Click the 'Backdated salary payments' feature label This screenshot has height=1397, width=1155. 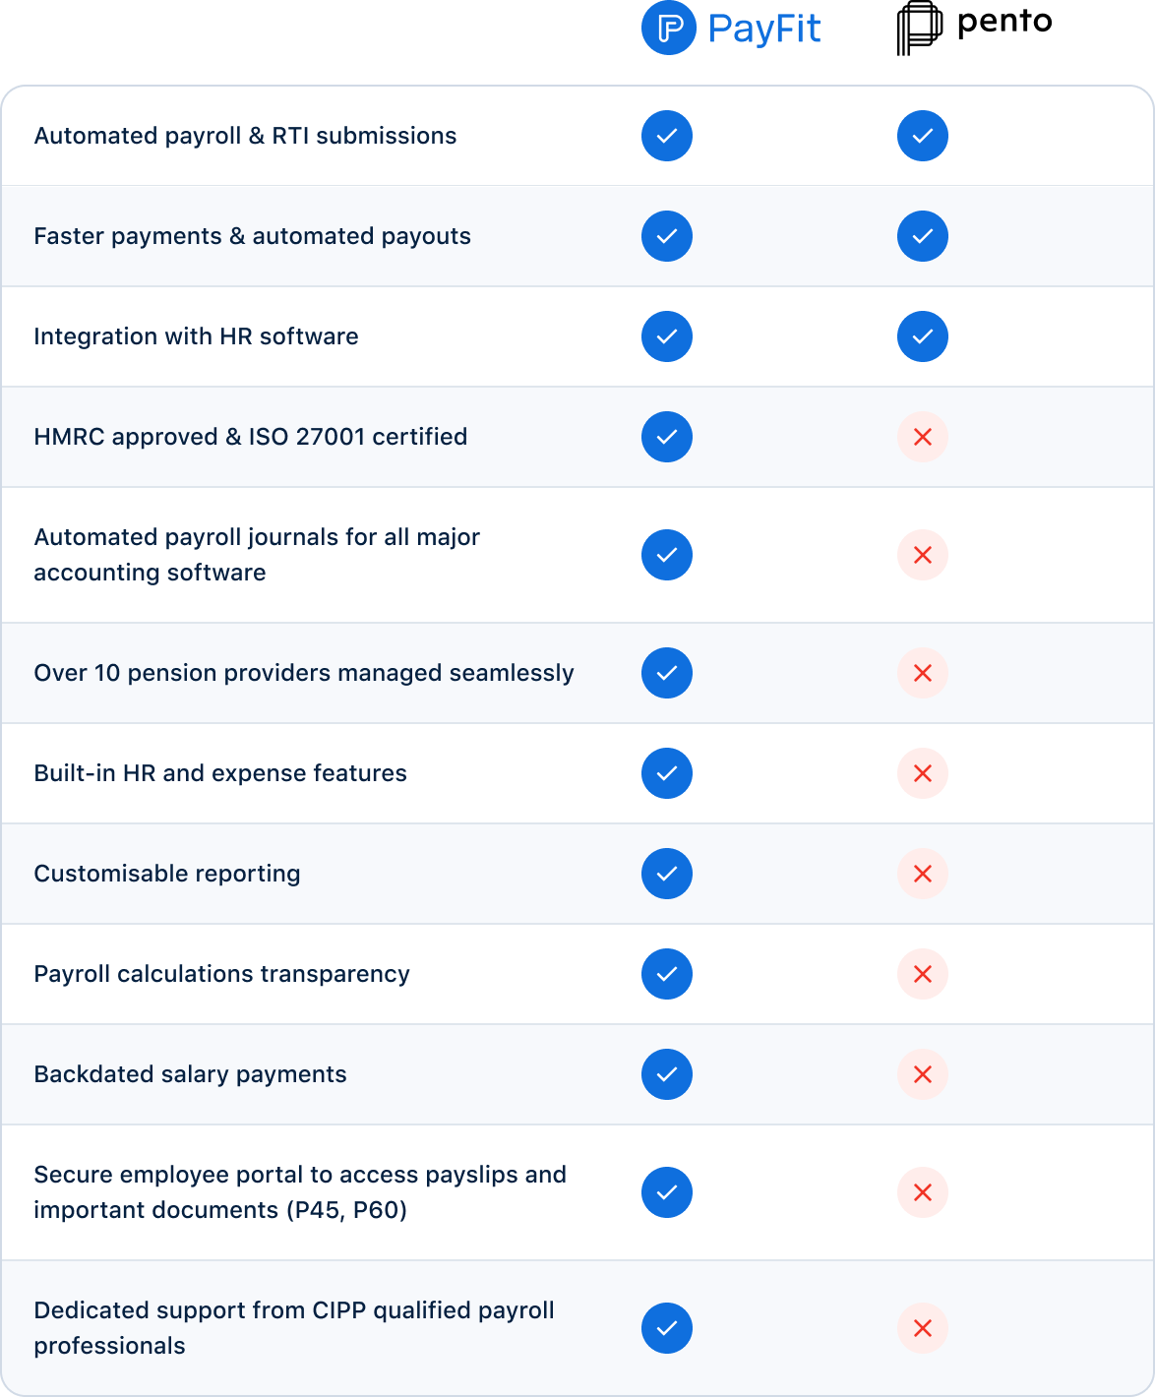[x=190, y=1074]
